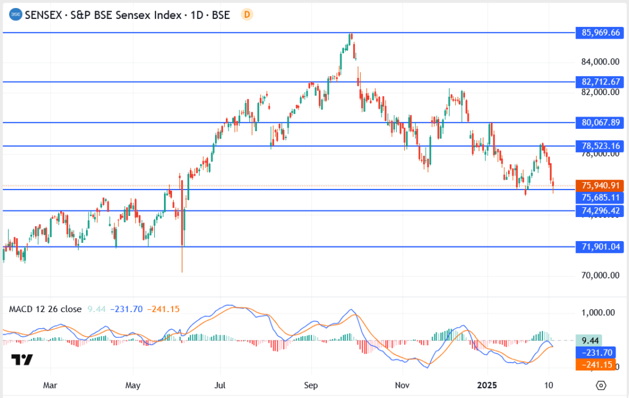Image resolution: width=629 pixels, height=398 pixels.
Task: Click the MACD 12 26 close indicator legend
Action: pyautogui.click(x=45, y=310)
